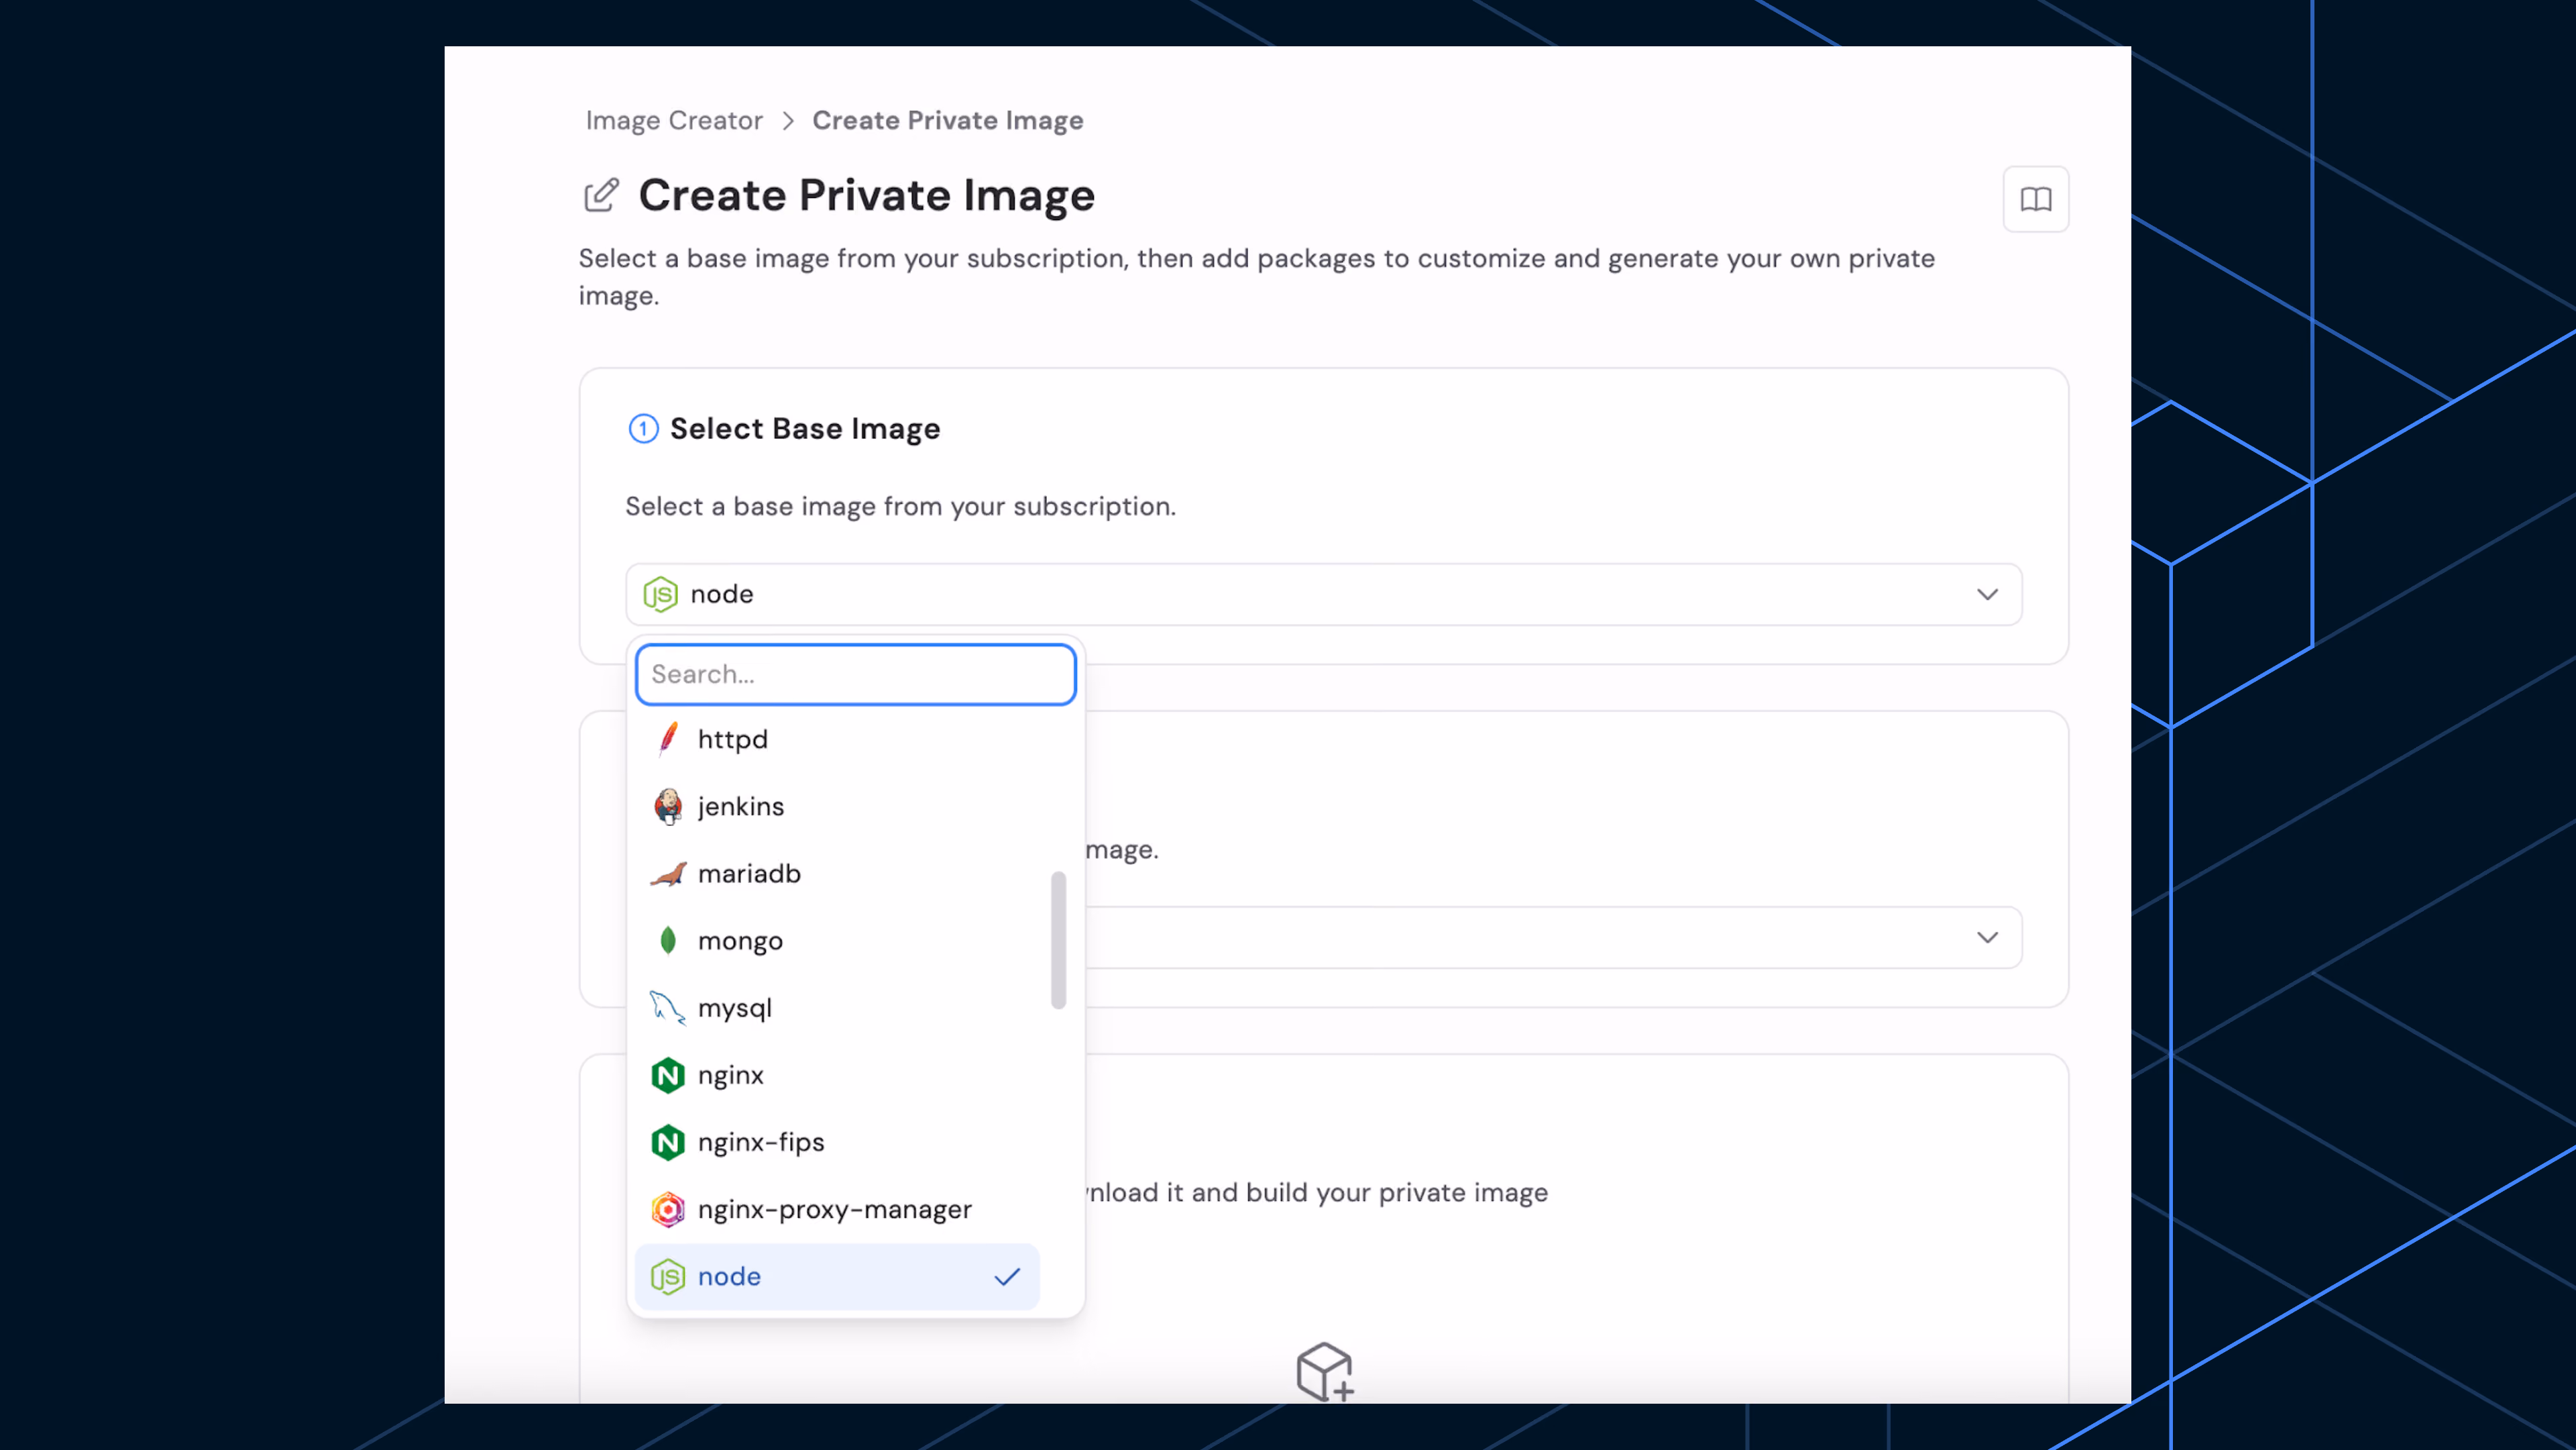
Task: Pick nginx in the dropdown list
Action: [837, 1075]
